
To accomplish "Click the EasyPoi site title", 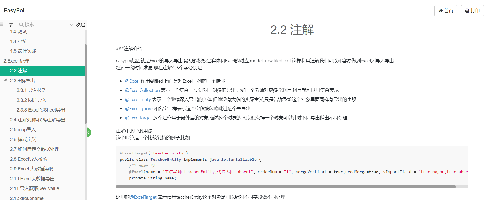I will pyautogui.click(x=14, y=10).
